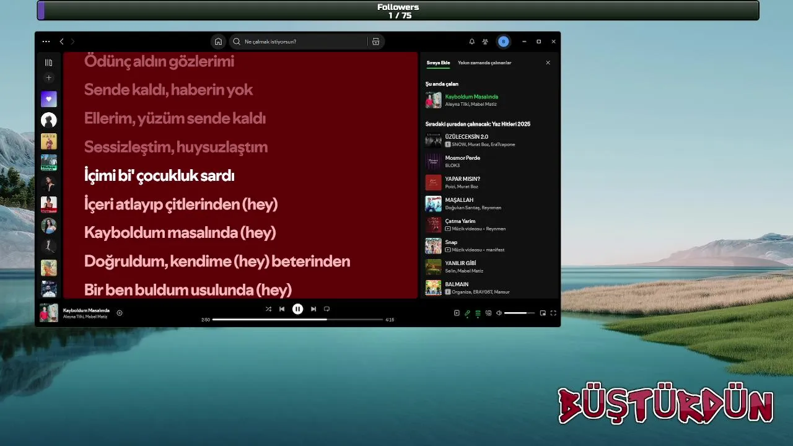Toggle the queue icon
This screenshot has height=446, width=793.
[478, 313]
